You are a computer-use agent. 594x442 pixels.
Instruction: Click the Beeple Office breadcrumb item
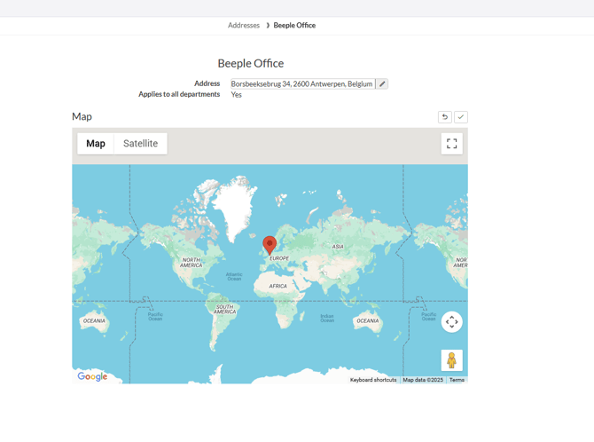[294, 26]
